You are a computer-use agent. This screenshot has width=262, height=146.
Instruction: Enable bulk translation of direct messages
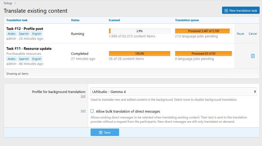pyautogui.click(x=92, y=111)
